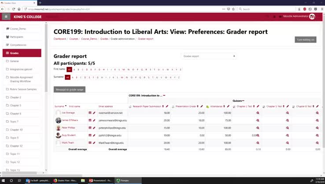Open grade grid for James O'Meara
Screen dimensions: 325x184
click(90, 120)
